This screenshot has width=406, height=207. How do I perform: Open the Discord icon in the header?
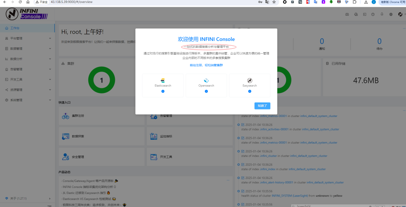pos(347,15)
